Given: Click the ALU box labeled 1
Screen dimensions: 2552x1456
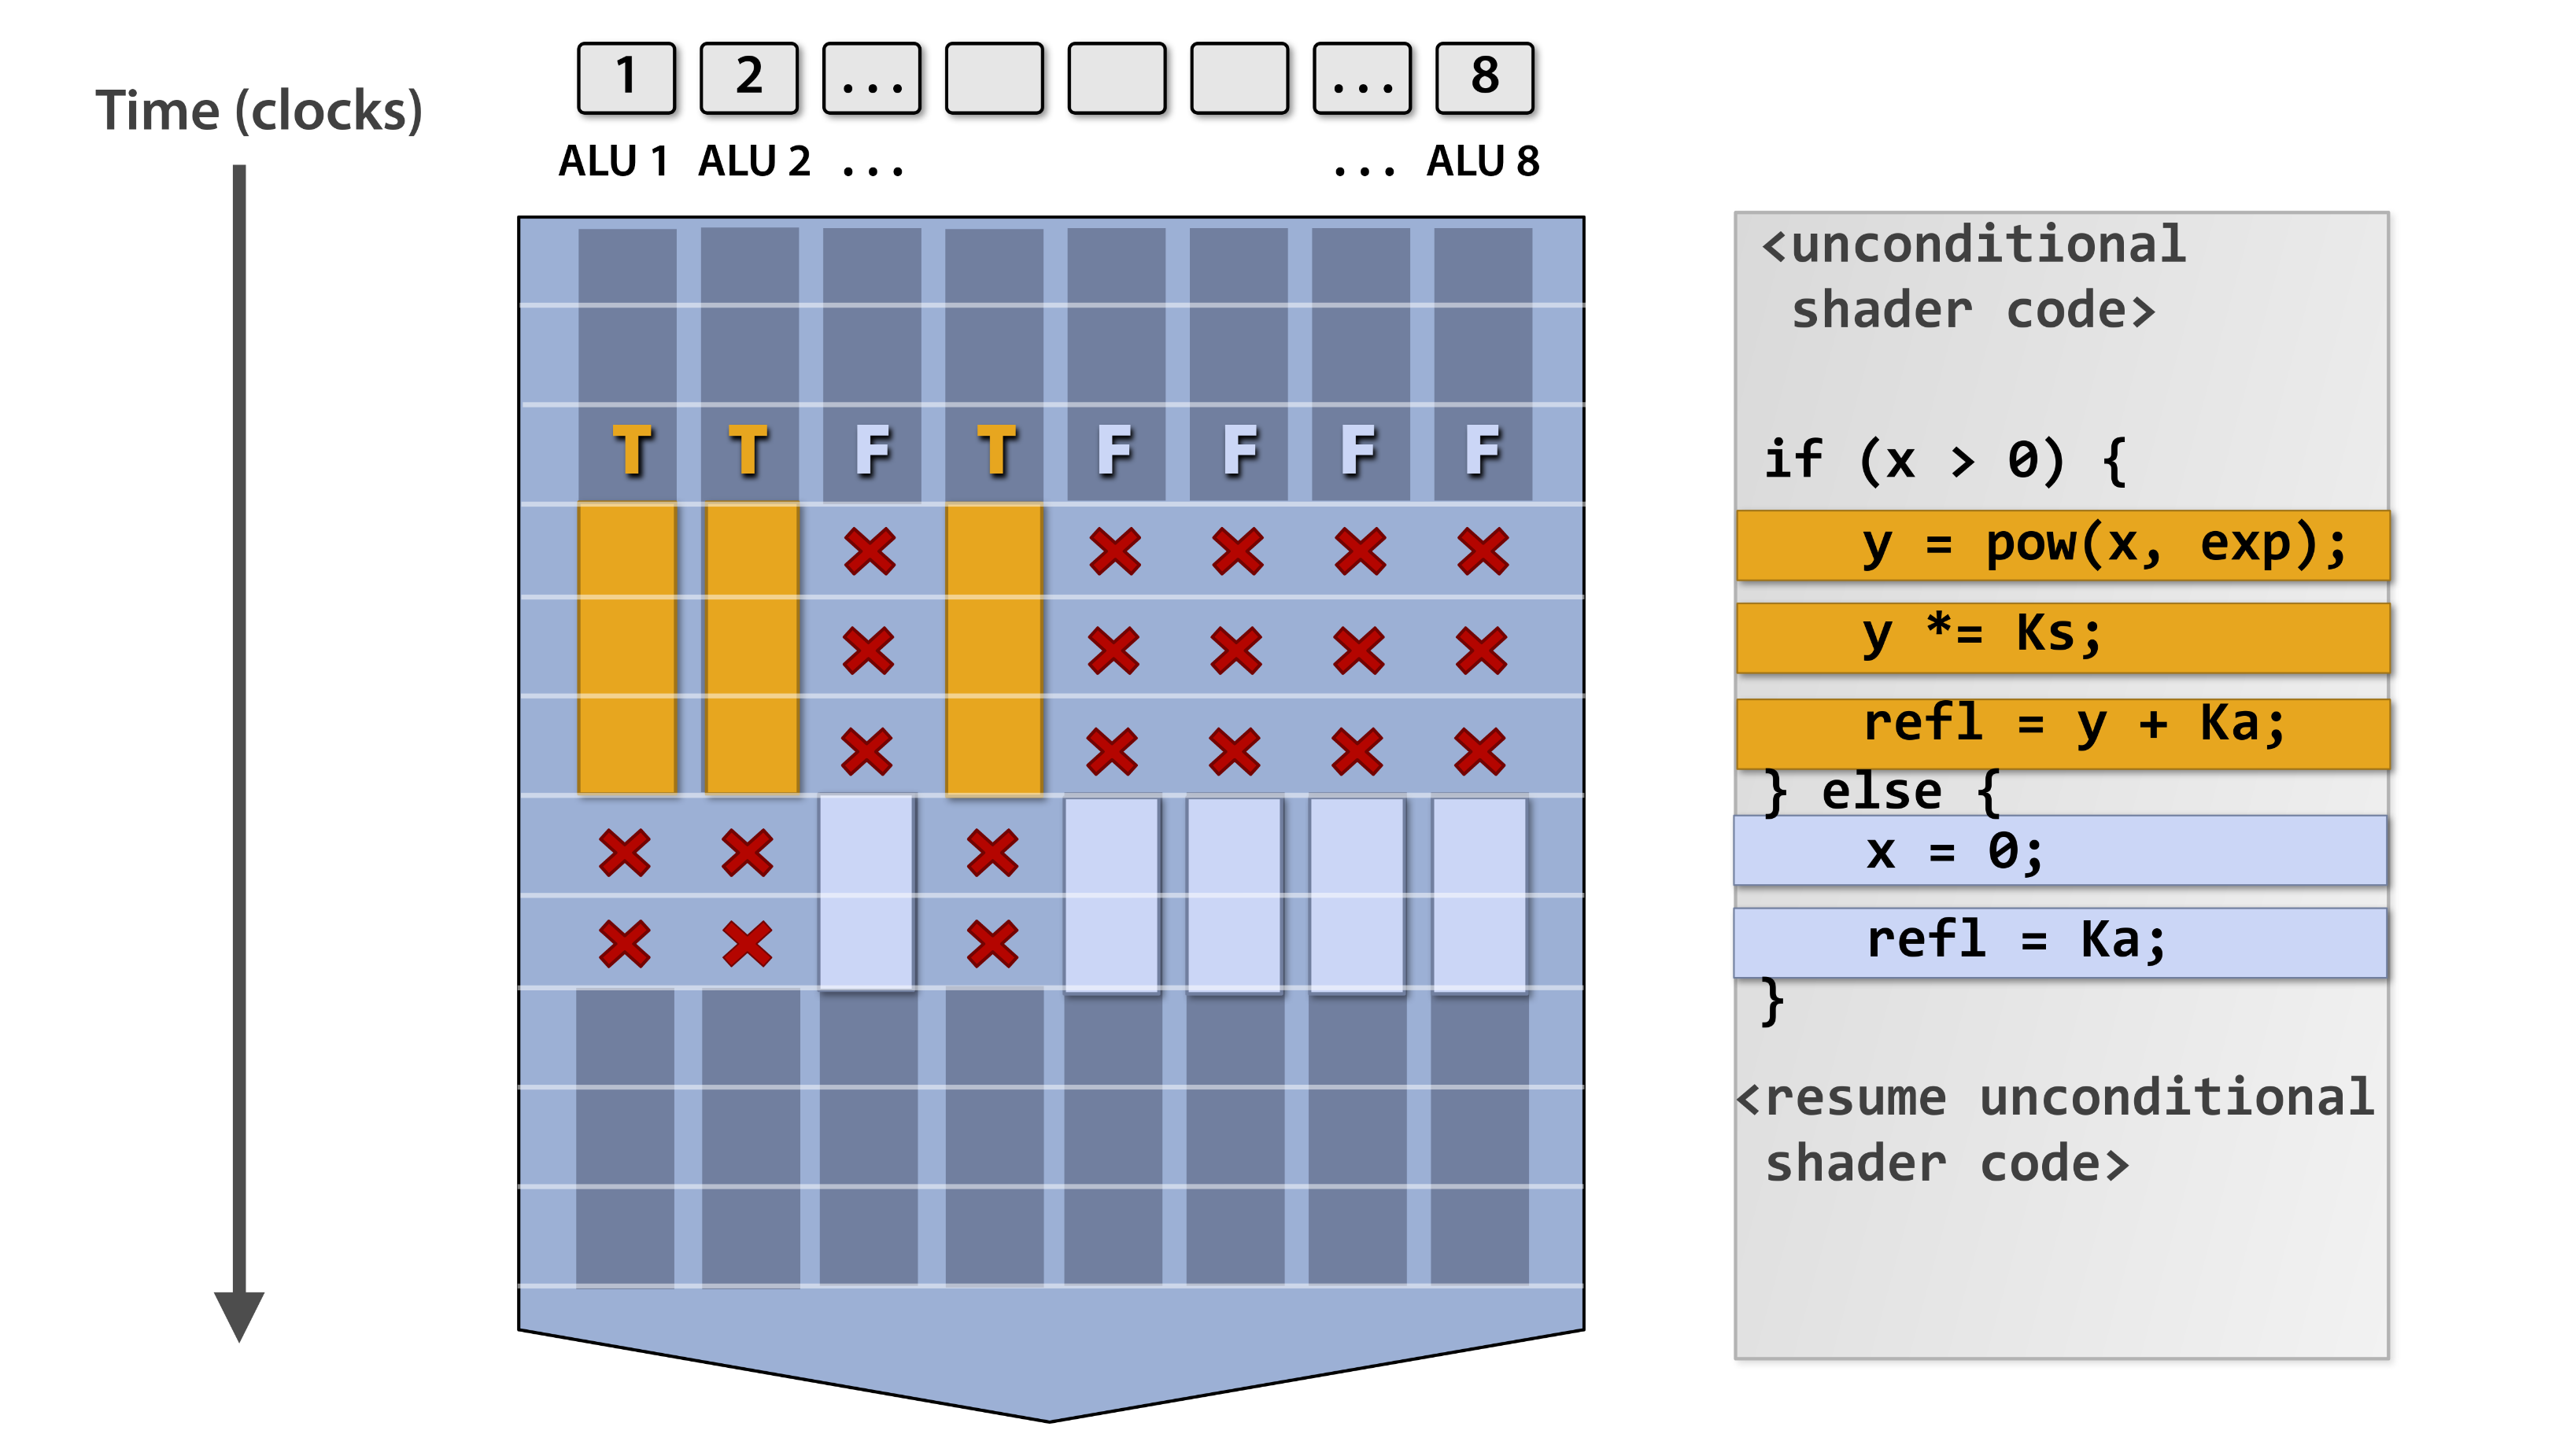Looking at the screenshot, I should click(626, 77).
